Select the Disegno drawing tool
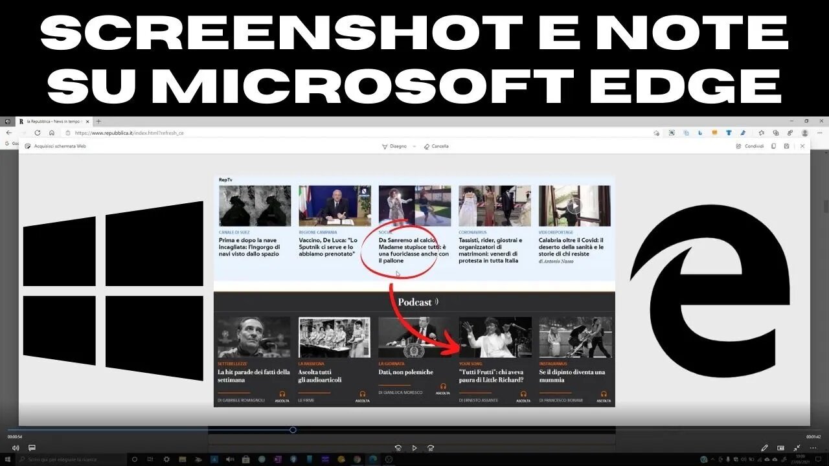 click(394, 146)
